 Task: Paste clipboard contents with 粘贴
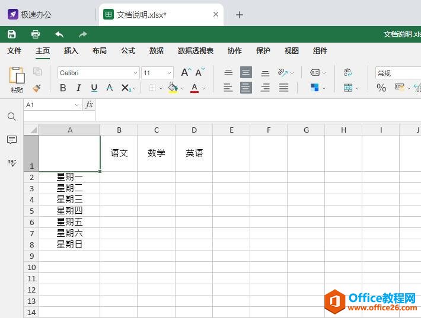[x=17, y=79]
